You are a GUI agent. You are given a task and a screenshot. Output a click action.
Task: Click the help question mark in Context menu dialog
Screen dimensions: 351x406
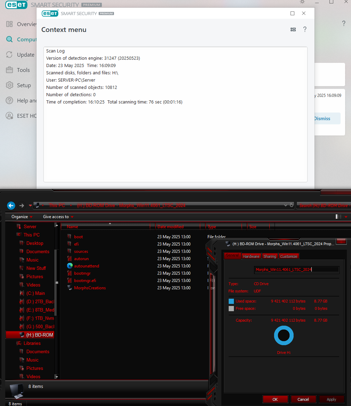coord(305,29)
